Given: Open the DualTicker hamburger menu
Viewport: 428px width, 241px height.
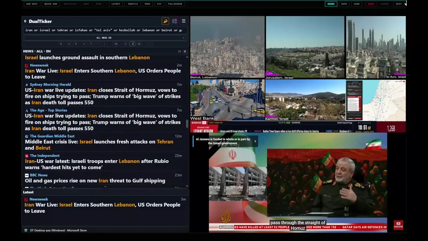Looking at the screenshot, I should [x=184, y=21].
